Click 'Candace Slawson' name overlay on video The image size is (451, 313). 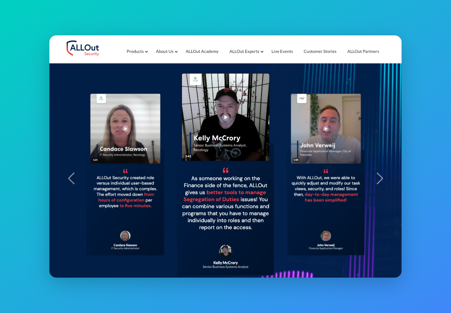click(x=123, y=149)
